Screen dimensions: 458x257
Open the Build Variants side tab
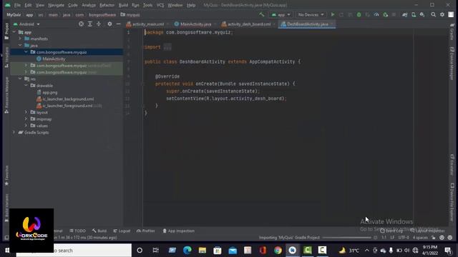[x=6, y=207]
